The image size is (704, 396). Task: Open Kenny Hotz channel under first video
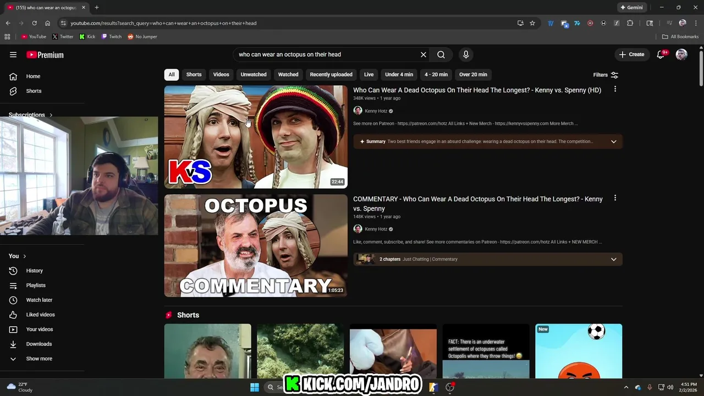coord(376,111)
